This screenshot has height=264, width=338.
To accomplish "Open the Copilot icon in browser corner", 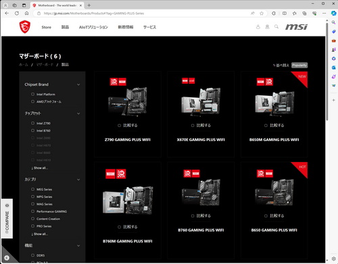I will [333, 14].
